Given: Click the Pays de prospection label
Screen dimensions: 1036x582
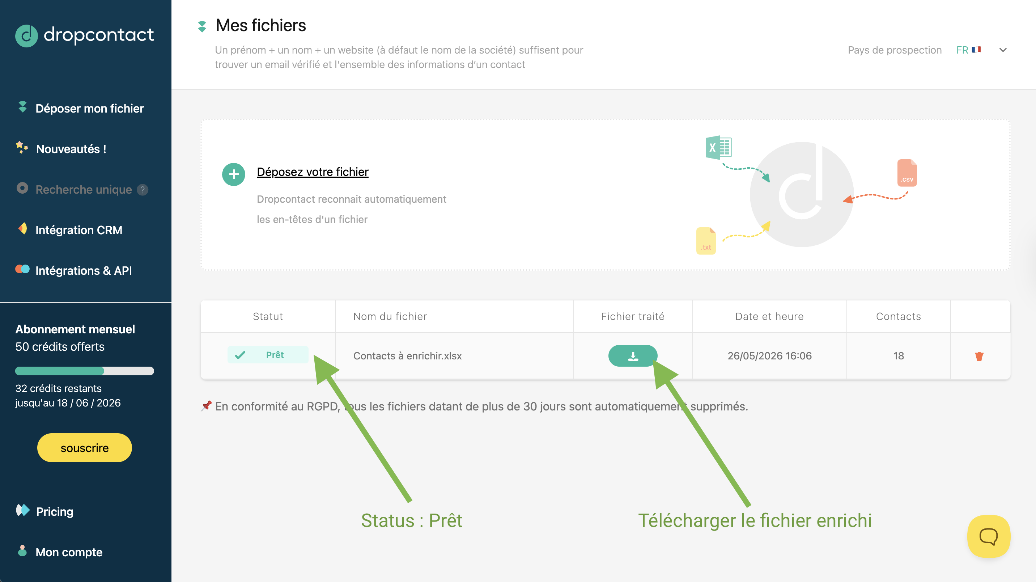Looking at the screenshot, I should tap(895, 50).
